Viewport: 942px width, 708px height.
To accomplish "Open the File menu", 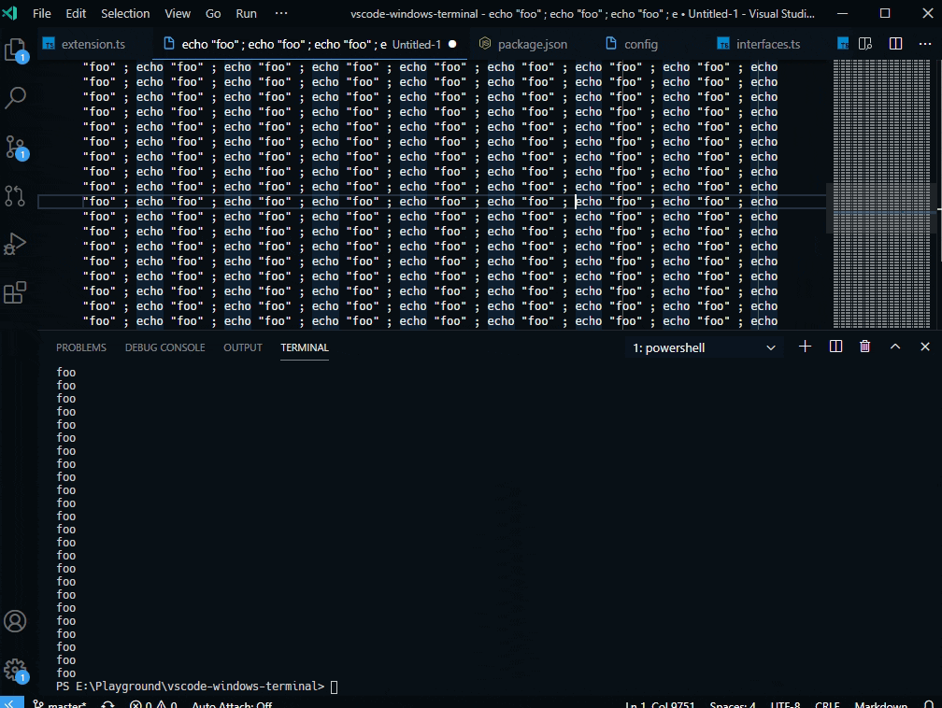I will pos(41,13).
